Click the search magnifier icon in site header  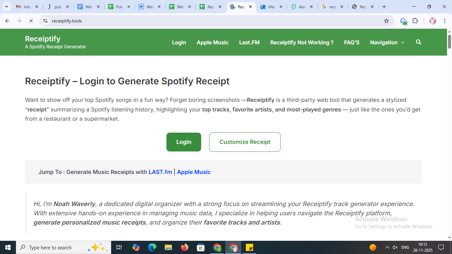coord(419,42)
